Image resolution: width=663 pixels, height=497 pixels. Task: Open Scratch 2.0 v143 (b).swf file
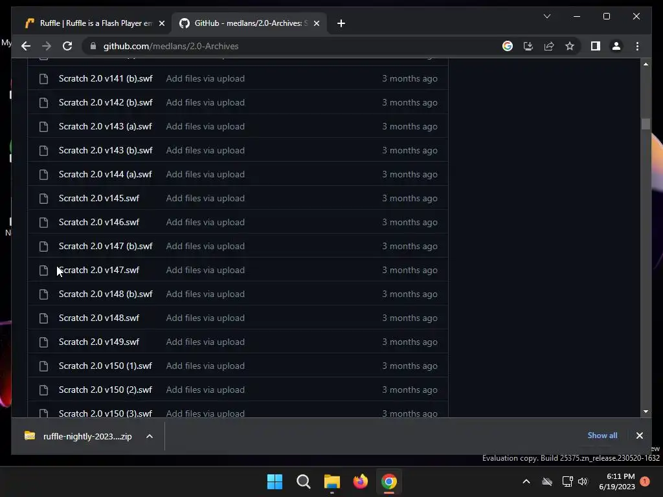pos(106,150)
